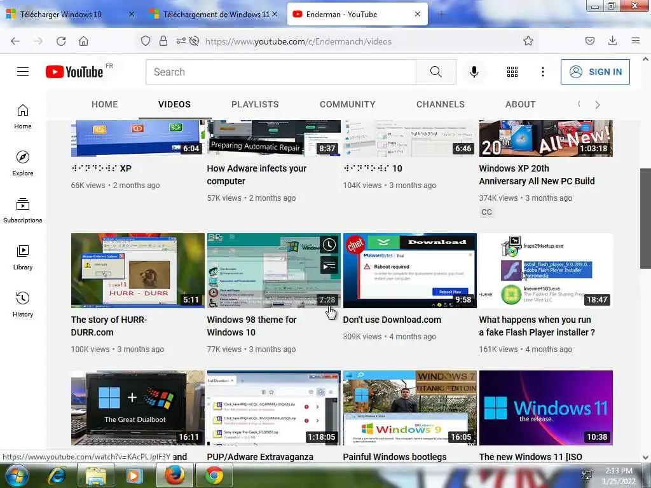The height and width of the screenshot is (488, 651).
Task: Start voice search with the microphone icon
Action: tap(474, 72)
